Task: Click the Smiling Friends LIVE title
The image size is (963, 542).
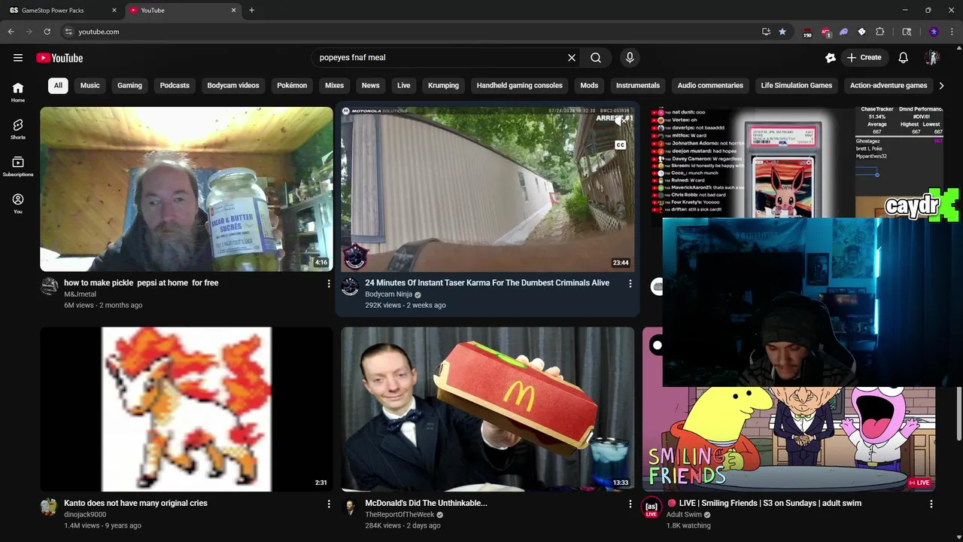Action: 764,503
